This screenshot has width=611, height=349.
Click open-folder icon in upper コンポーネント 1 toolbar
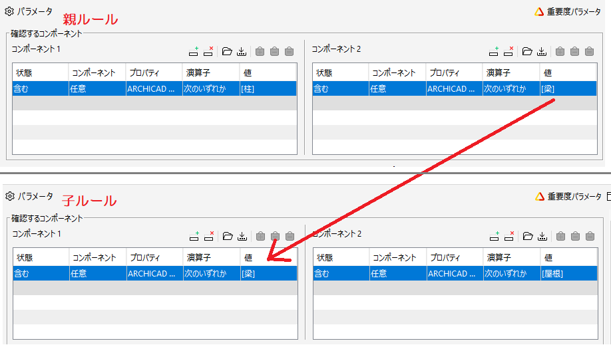click(227, 51)
